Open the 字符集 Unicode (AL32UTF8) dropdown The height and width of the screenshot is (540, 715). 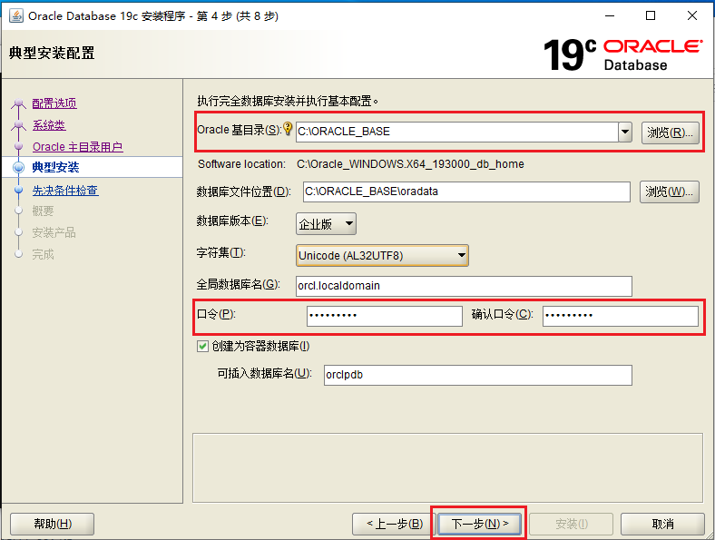[x=382, y=255]
